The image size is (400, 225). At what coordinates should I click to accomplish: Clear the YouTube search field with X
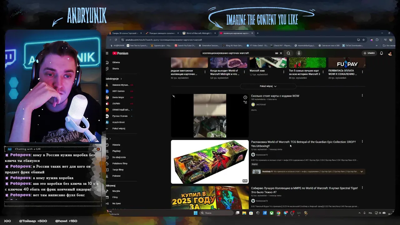coord(281,53)
